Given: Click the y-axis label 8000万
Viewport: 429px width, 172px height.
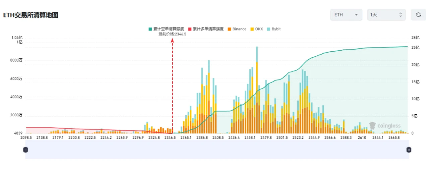Looking at the screenshot, I should click(16, 61).
